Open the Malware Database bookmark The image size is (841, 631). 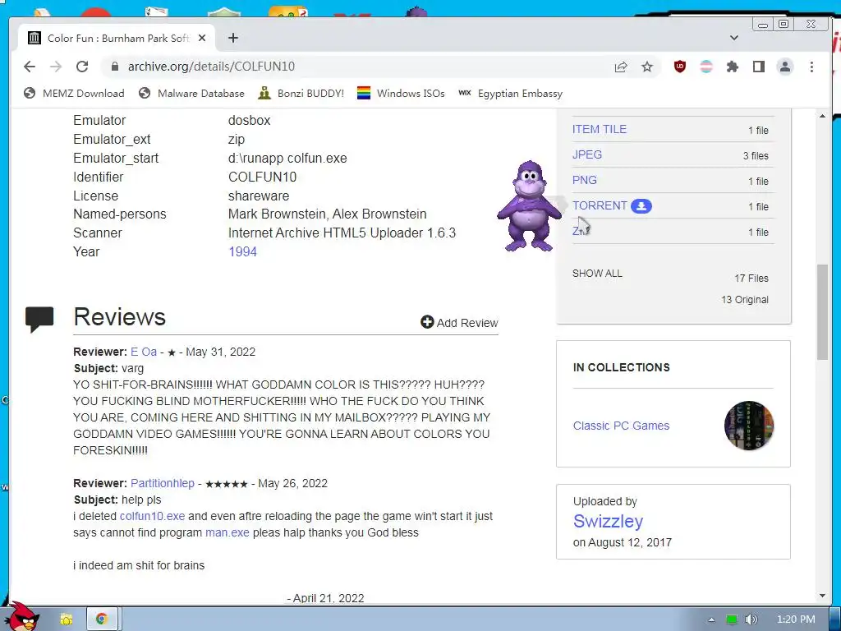coord(191,94)
